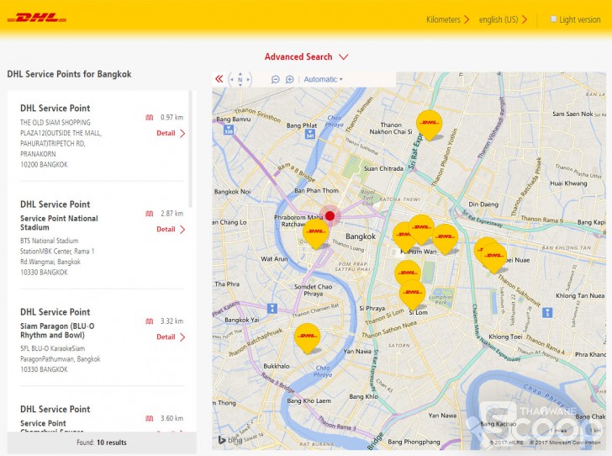Click the map icon next to 2.87 km

(149, 214)
